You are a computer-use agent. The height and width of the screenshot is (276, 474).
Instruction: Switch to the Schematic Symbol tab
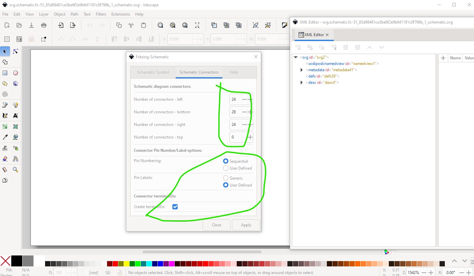pos(153,72)
